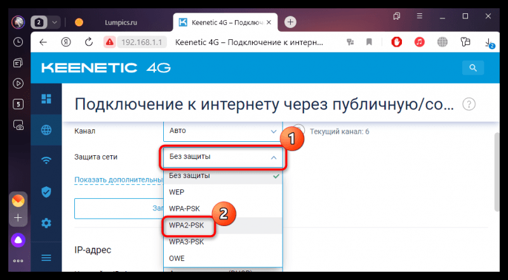The image size is (508, 280).
Task: Open the page translate icon in the address bar
Action: 350,42
